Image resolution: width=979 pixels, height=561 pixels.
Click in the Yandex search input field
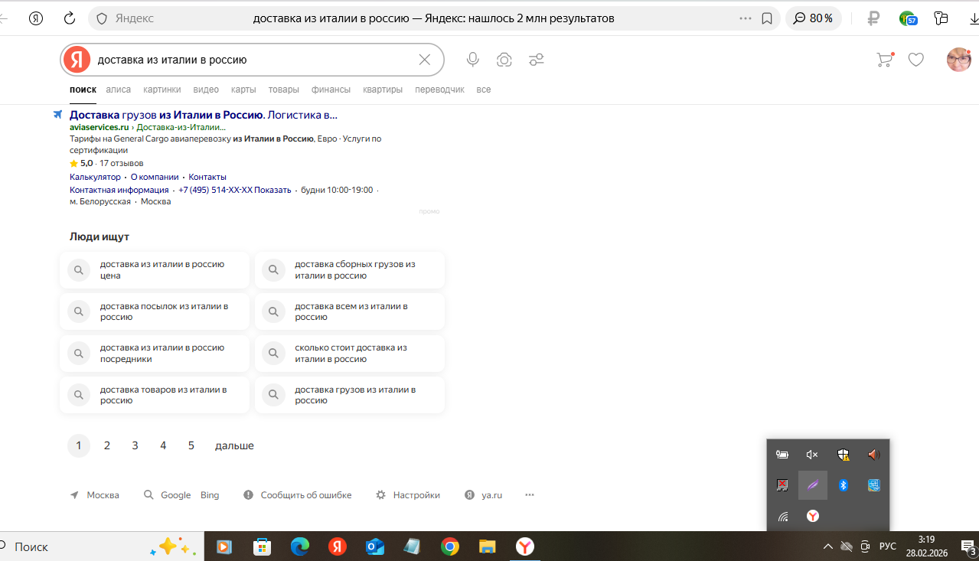click(253, 60)
